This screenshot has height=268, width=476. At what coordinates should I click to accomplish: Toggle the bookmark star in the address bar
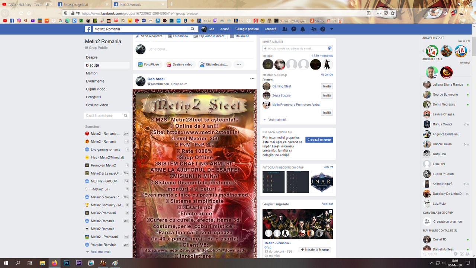[x=393, y=13]
